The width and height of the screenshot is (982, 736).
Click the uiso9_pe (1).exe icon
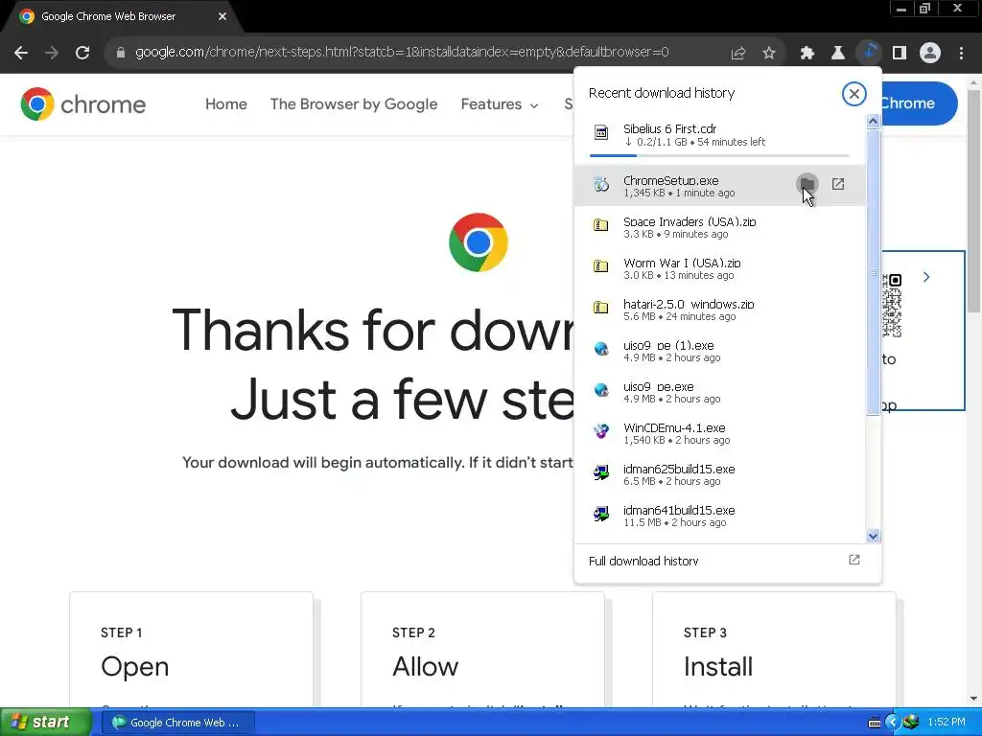600,349
